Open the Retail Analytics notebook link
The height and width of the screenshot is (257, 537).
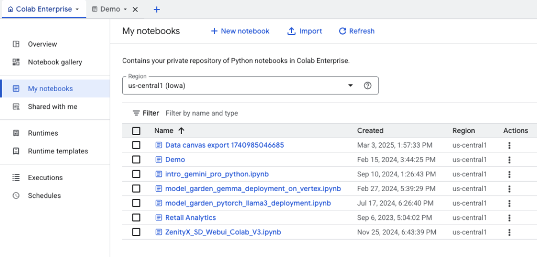(190, 218)
